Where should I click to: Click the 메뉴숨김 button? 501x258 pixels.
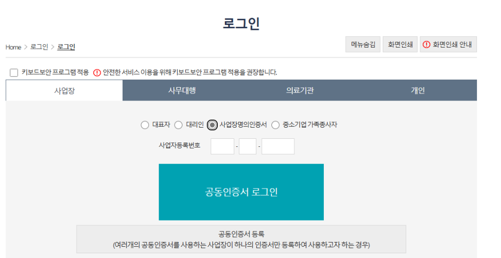pos(363,44)
